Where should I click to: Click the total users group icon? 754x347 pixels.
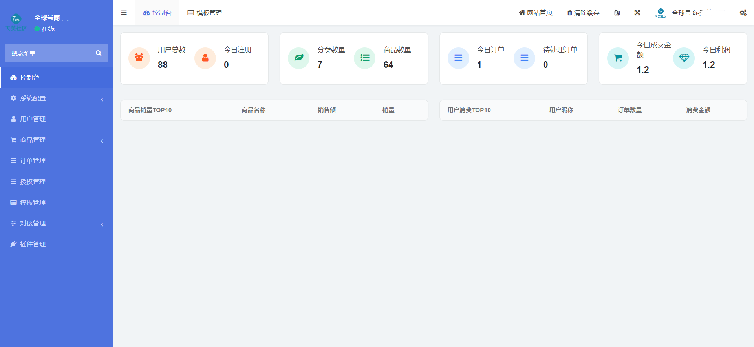pos(139,58)
